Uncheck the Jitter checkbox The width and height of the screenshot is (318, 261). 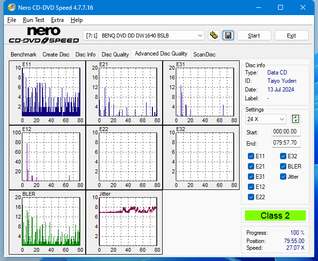(283, 177)
